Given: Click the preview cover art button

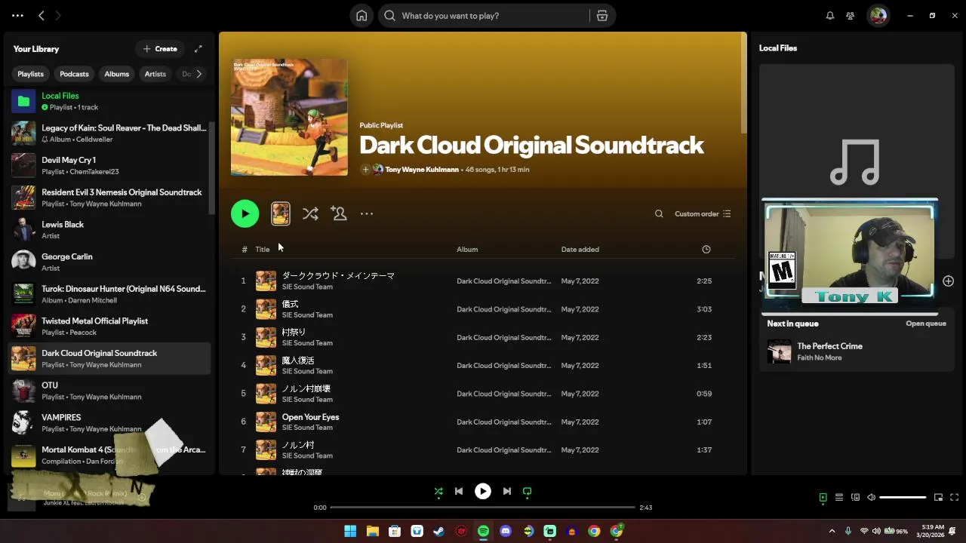Looking at the screenshot, I should pos(281,213).
